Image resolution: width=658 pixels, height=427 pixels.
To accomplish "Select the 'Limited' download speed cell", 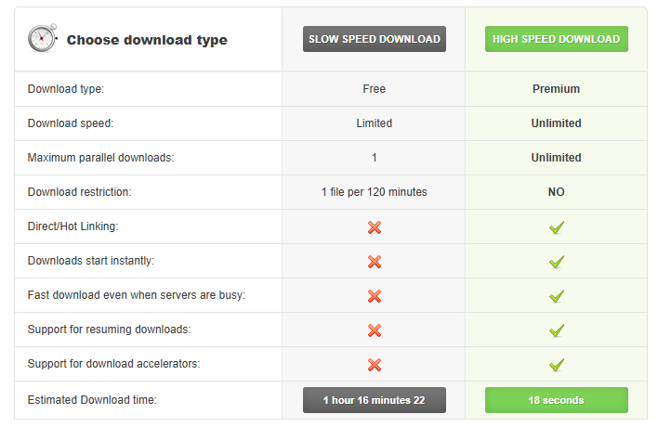I will coord(375,123).
